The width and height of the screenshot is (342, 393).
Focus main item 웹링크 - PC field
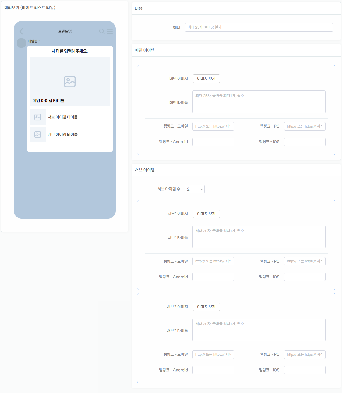tap(305, 126)
